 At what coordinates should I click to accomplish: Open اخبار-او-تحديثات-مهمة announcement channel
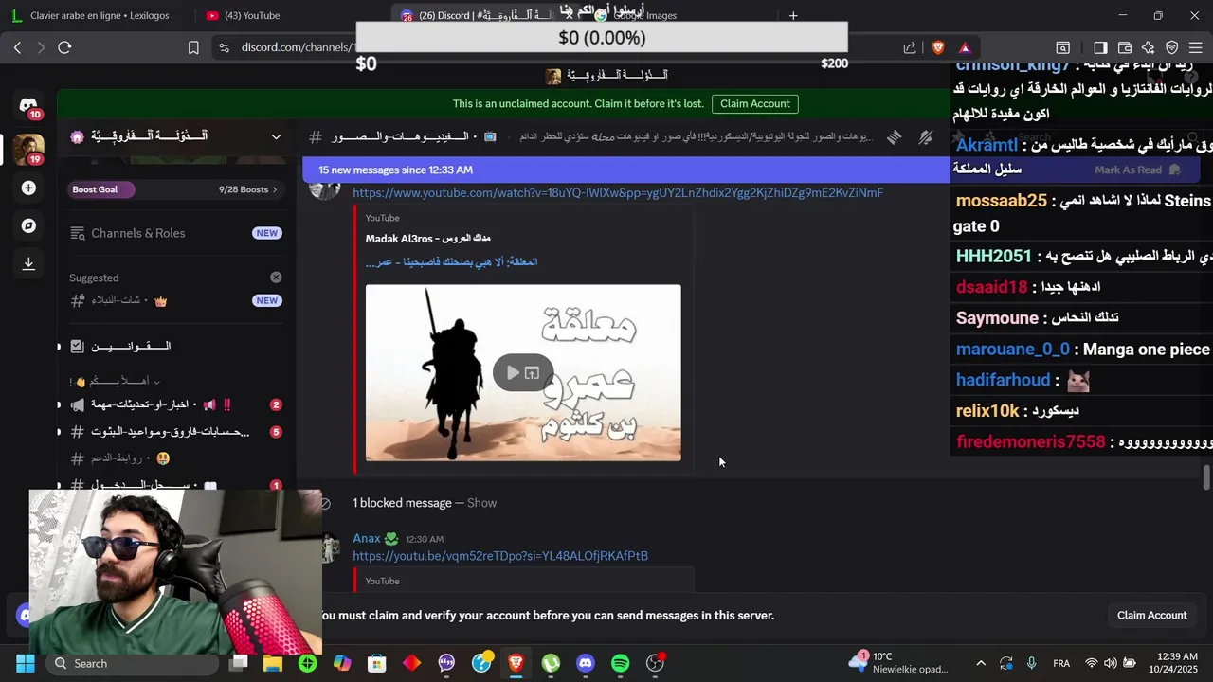point(175,404)
